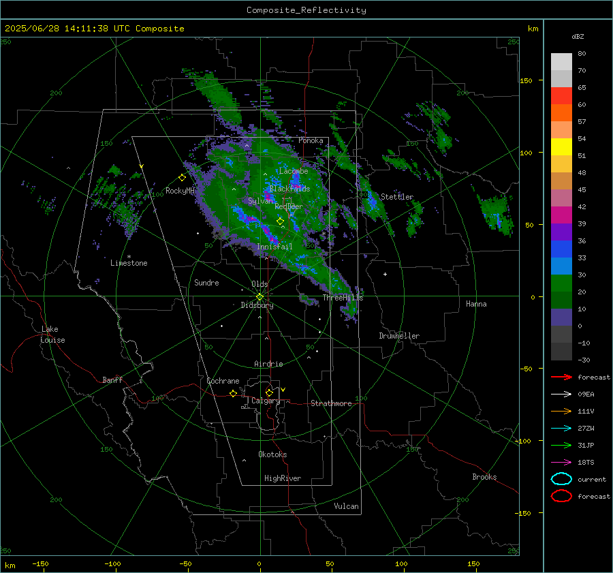Viewport: 613px width, 573px height.
Task: Click the RedDeer city label
Action: click(x=289, y=206)
